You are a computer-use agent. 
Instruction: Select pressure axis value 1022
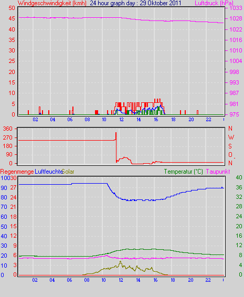click(236, 29)
